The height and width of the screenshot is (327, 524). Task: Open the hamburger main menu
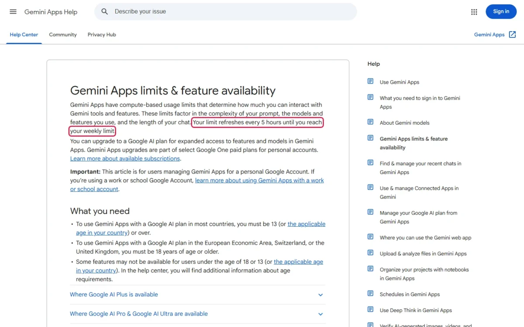coord(13,12)
